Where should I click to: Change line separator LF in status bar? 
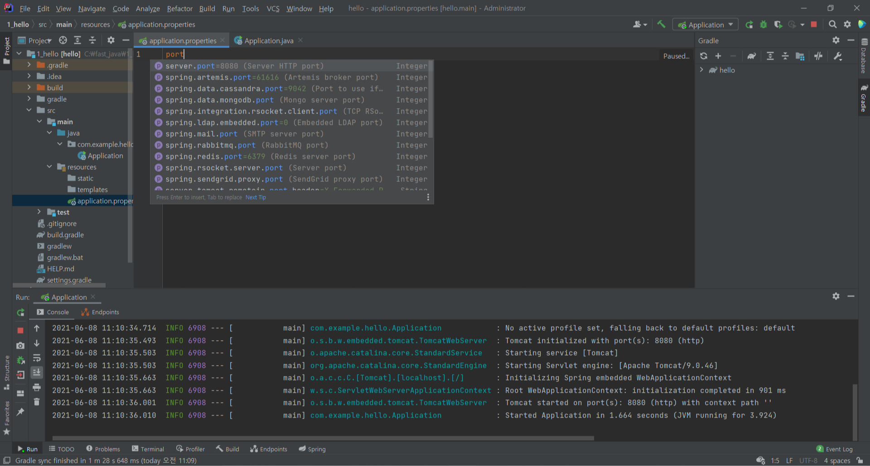pyautogui.click(x=789, y=461)
